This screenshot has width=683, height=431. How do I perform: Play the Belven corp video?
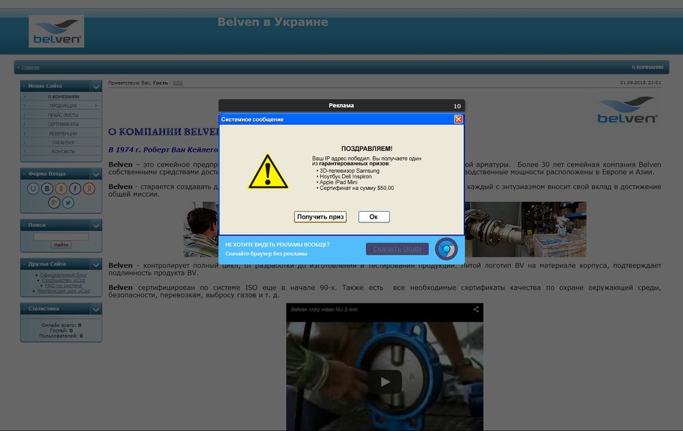pyautogui.click(x=385, y=382)
